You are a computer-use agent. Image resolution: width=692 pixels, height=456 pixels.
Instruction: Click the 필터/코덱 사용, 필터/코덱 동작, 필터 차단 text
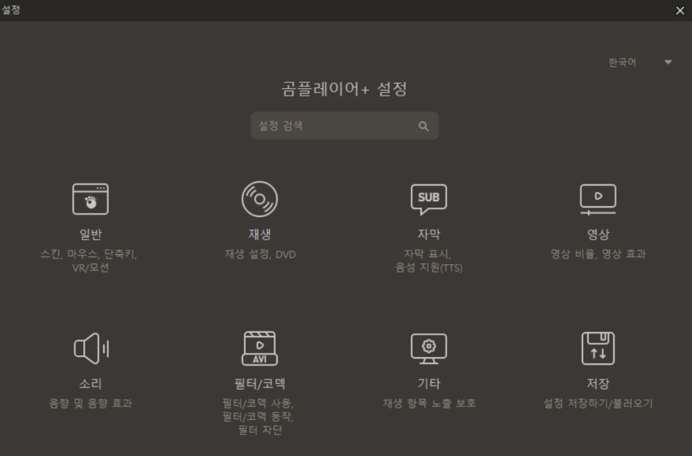point(258,417)
